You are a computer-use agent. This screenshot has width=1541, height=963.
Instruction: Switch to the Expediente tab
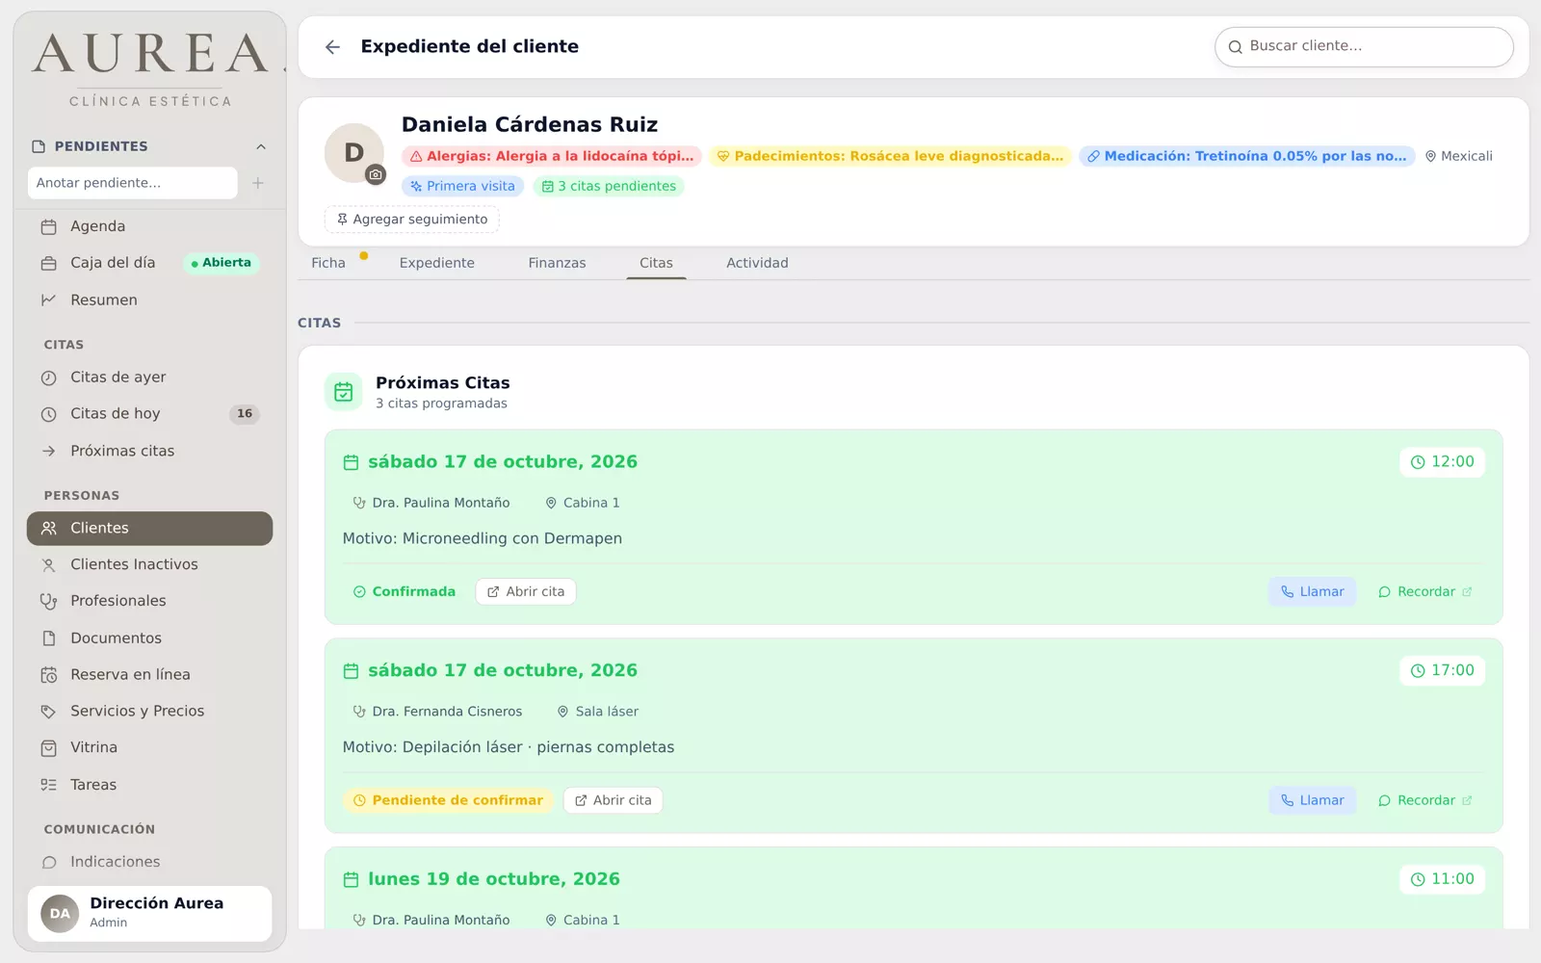(437, 263)
